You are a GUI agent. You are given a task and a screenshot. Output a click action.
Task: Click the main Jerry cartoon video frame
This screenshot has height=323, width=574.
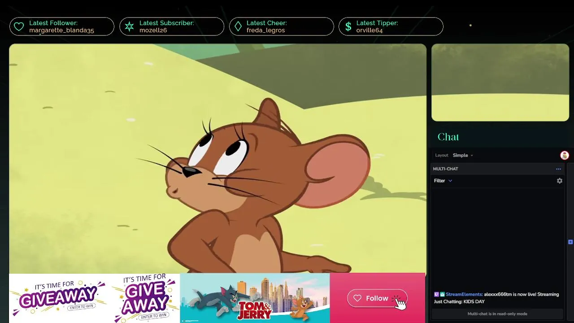(217, 158)
